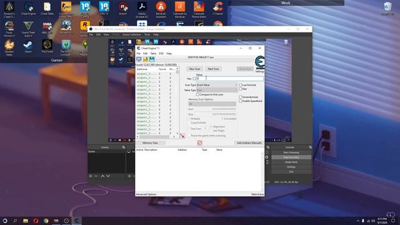Image resolution: width=400 pixels, height=225 pixels.
Task: Click the move scene up arrow in OBS
Action: tap(102, 176)
